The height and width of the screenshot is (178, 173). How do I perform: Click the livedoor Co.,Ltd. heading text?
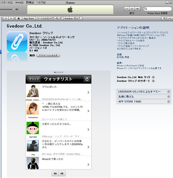[25, 26]
